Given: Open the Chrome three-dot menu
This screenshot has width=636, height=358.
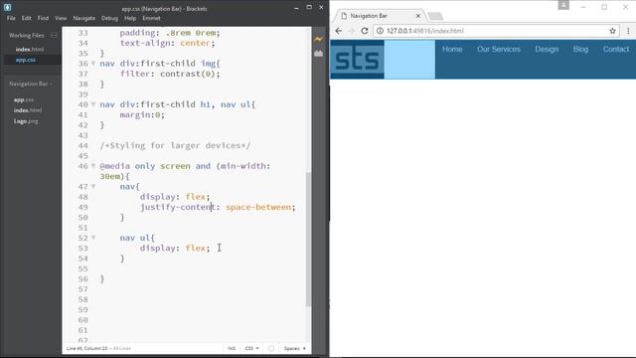Looking at the screenshot, I should click(628, 31).
